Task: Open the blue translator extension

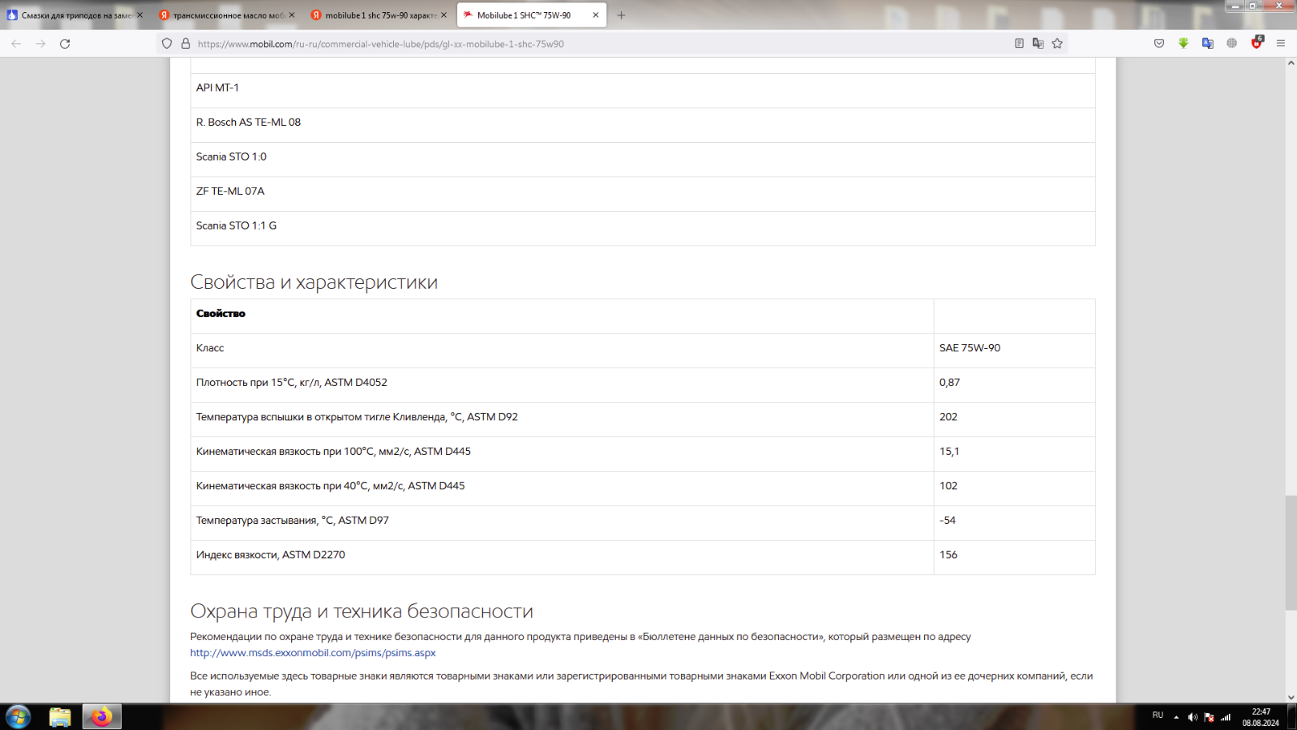Action: (x=1208, y=44)
